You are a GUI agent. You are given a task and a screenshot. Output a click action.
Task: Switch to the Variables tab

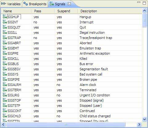pos(11,4)
